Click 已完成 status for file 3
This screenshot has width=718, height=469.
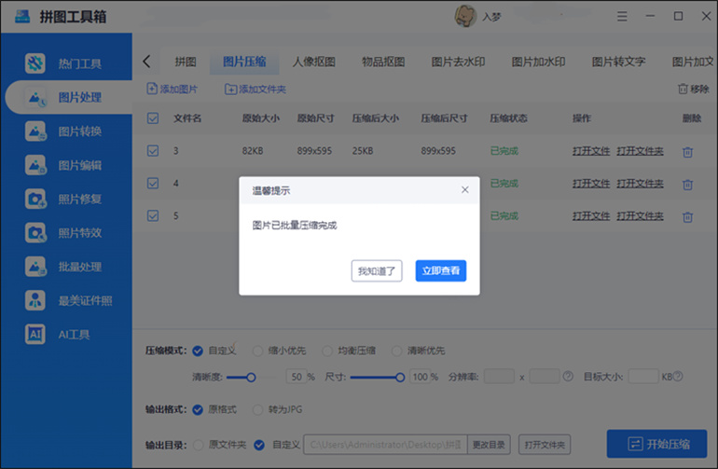pyautogui.click(x=504, y=151)
